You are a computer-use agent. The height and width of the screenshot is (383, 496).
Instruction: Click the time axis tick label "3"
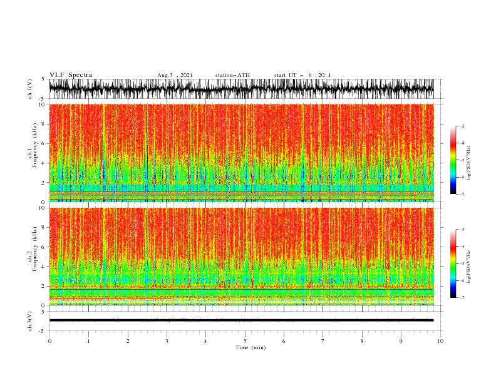[167, 341]
